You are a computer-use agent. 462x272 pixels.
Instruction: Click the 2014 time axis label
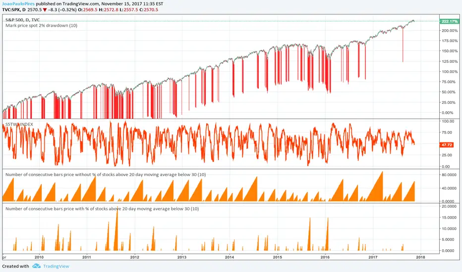(230, 257)
